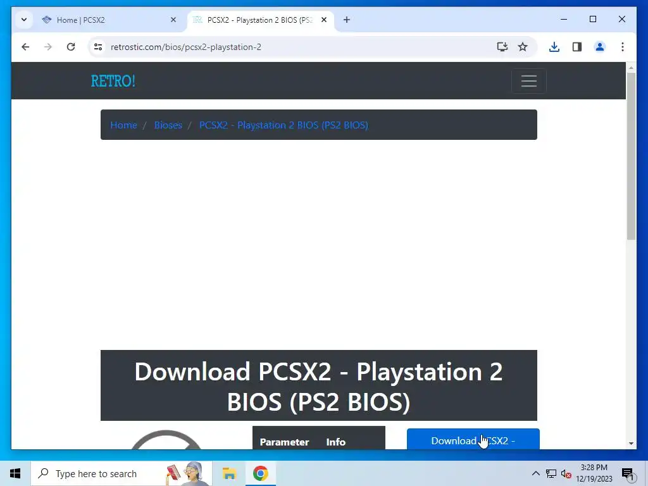This screenshot has width=648, height=486.
Task: Click the Info column header
Action: point(335,442)
